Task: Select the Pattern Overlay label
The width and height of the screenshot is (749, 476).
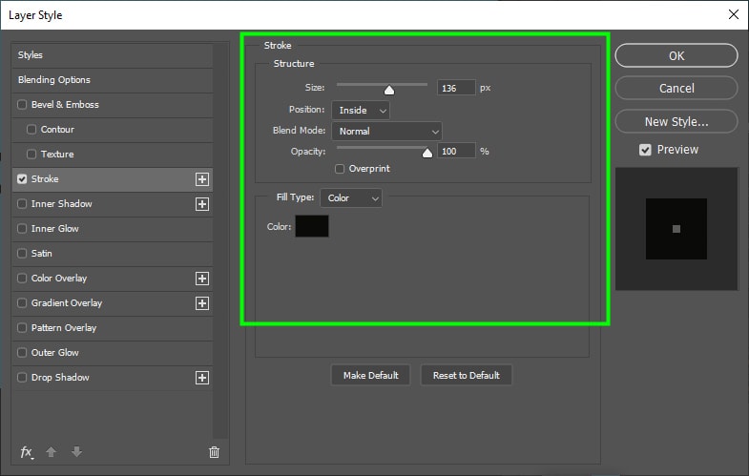Action: pos(64,328)
